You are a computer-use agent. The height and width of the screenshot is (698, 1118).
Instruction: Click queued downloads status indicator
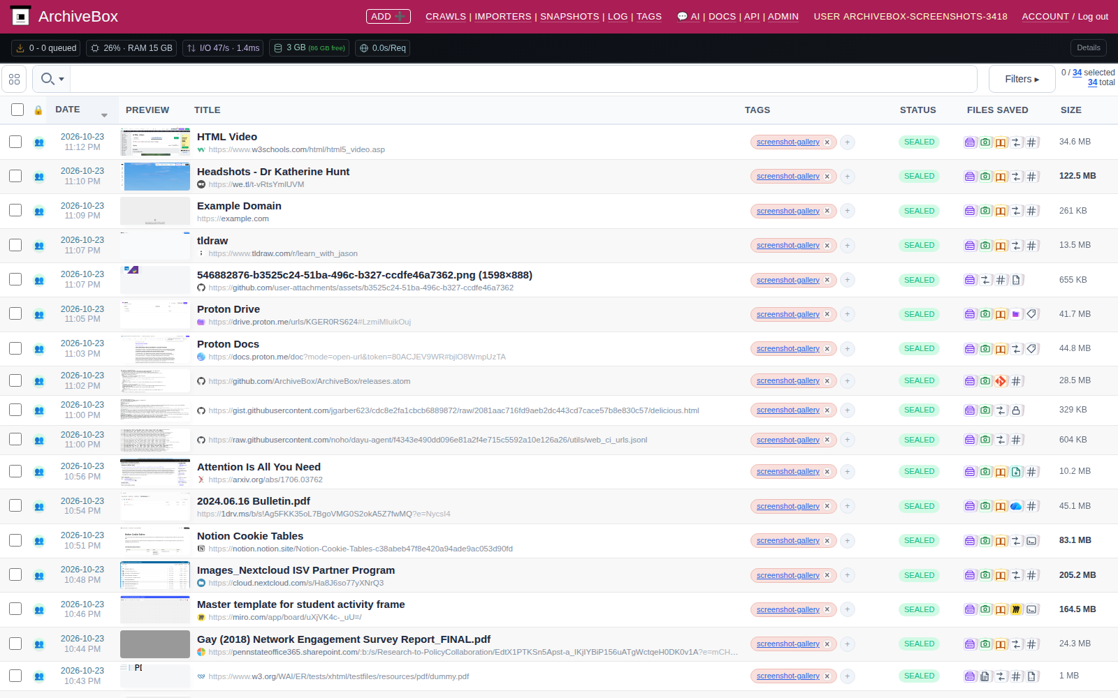click(x=46, y=48)
